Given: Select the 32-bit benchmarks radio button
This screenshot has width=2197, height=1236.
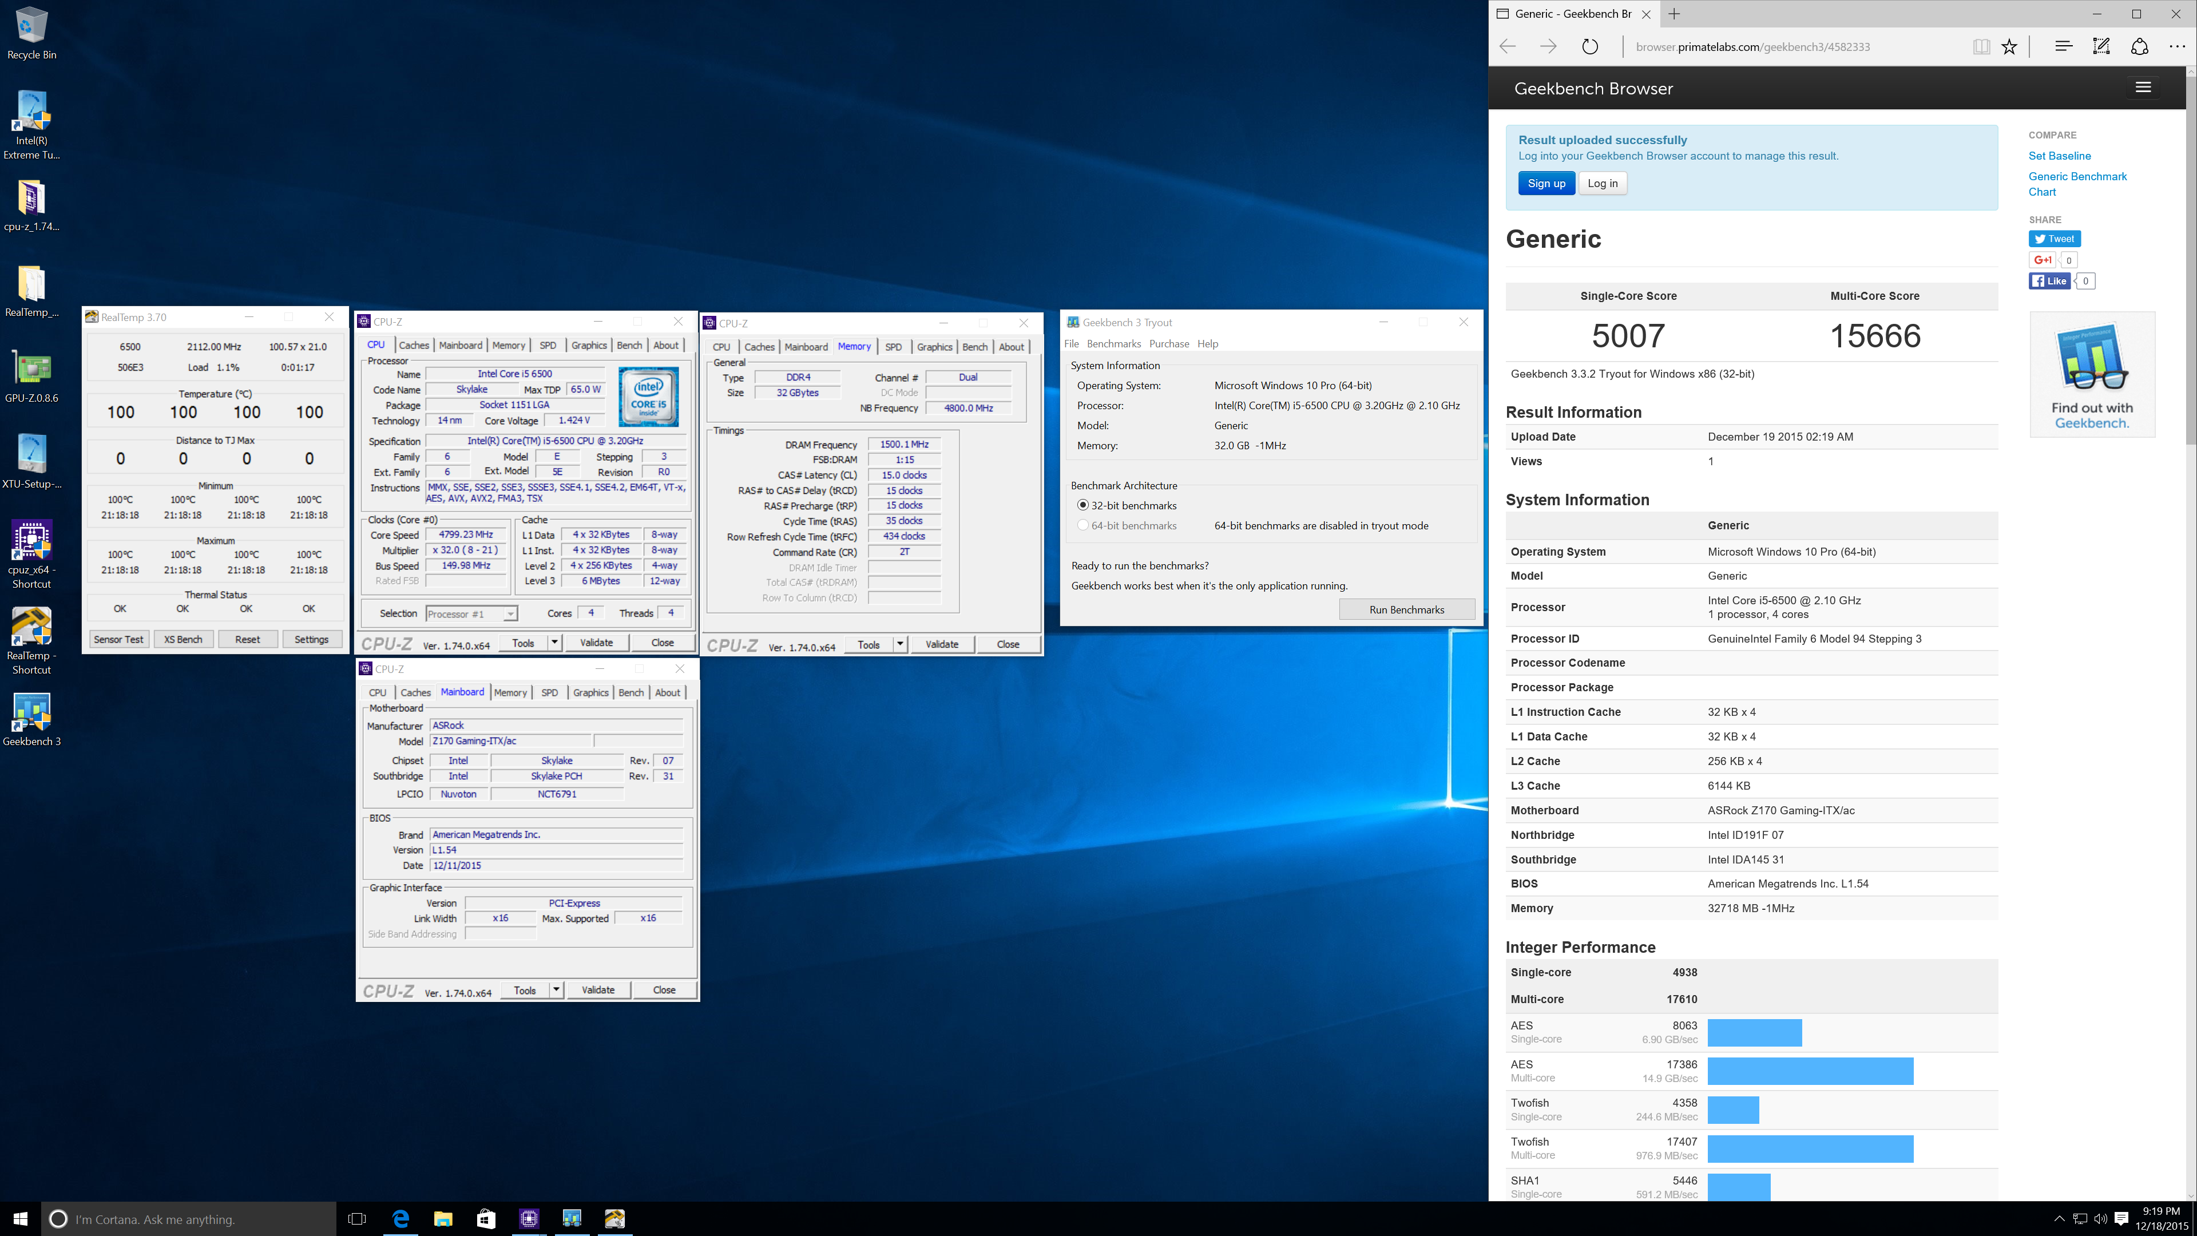Looking at the screenshot, I should coord(1083,505).
